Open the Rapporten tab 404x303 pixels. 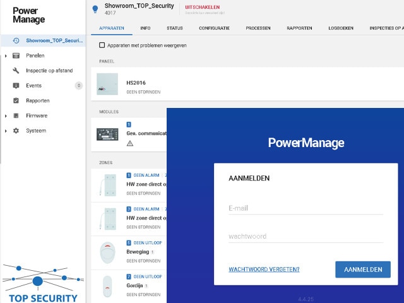coord(299,28)
